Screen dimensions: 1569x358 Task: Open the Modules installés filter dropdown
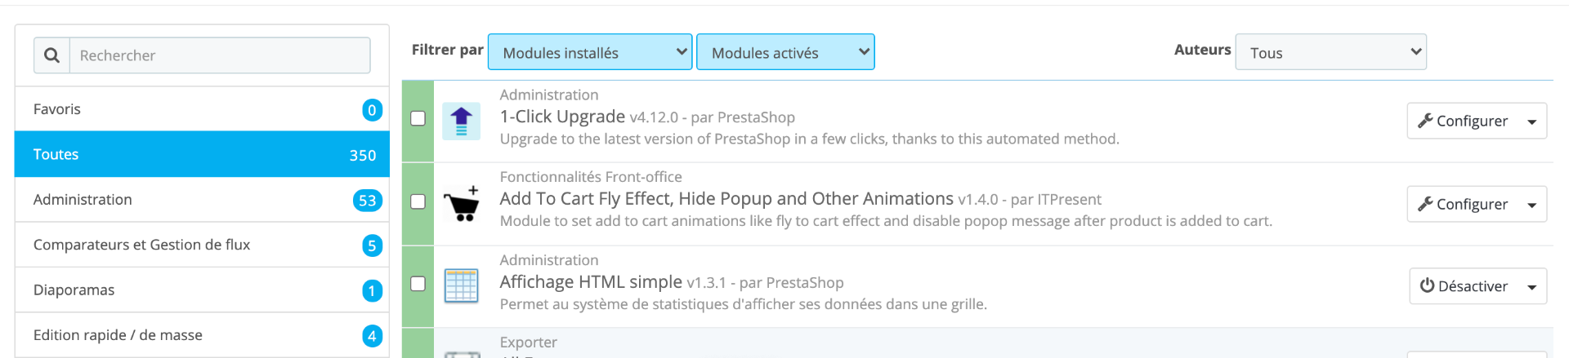click(590, 52)
